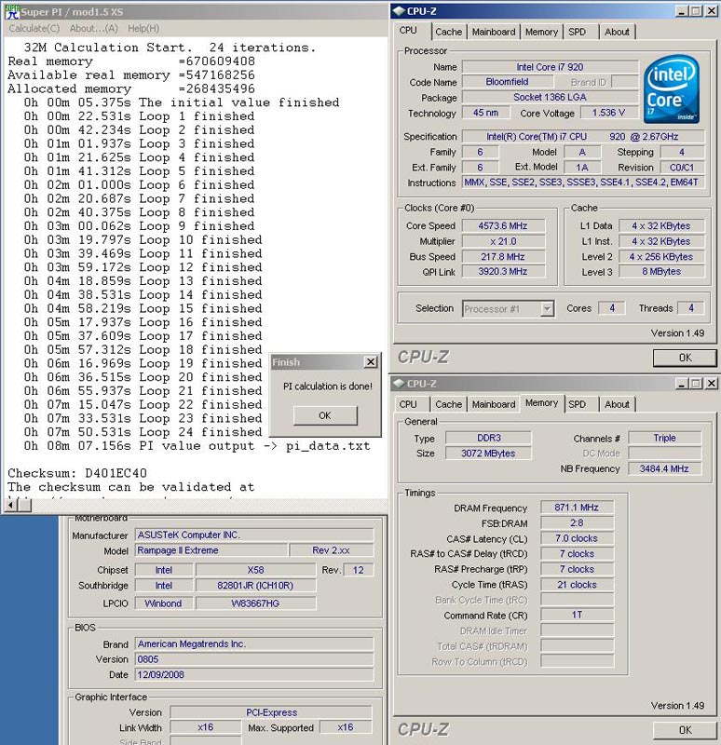Switch to Memory tab in top CPU-Z window
The width and height of the screenshot is (721, 745).
coord(541,32)
